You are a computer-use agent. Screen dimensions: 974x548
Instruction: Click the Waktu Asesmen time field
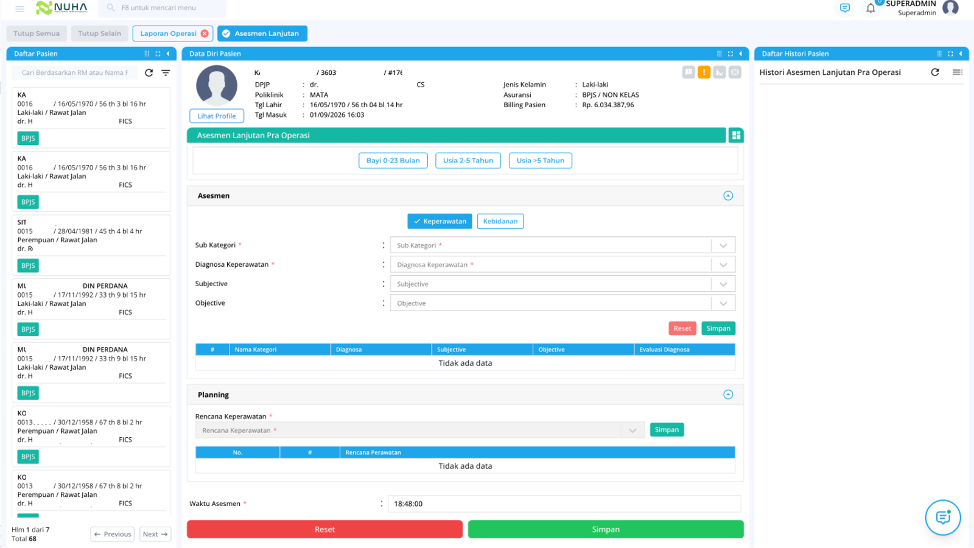[x=564, y=504]
